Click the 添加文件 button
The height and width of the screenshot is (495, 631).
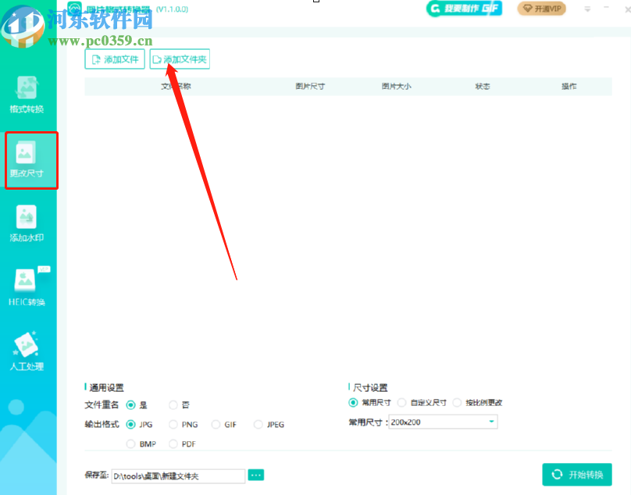[x=114, y=59]
